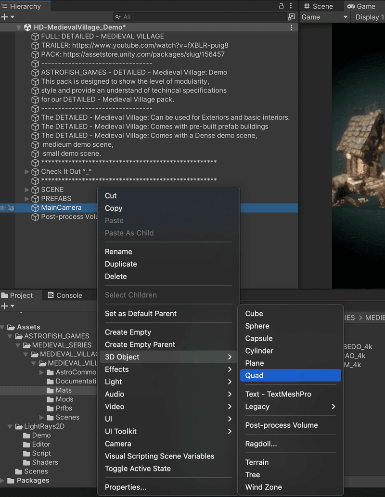Switch to the Game tab
The height and width of the screenshot is (497, 385).
pyautogui.click(x=361, y=6)
